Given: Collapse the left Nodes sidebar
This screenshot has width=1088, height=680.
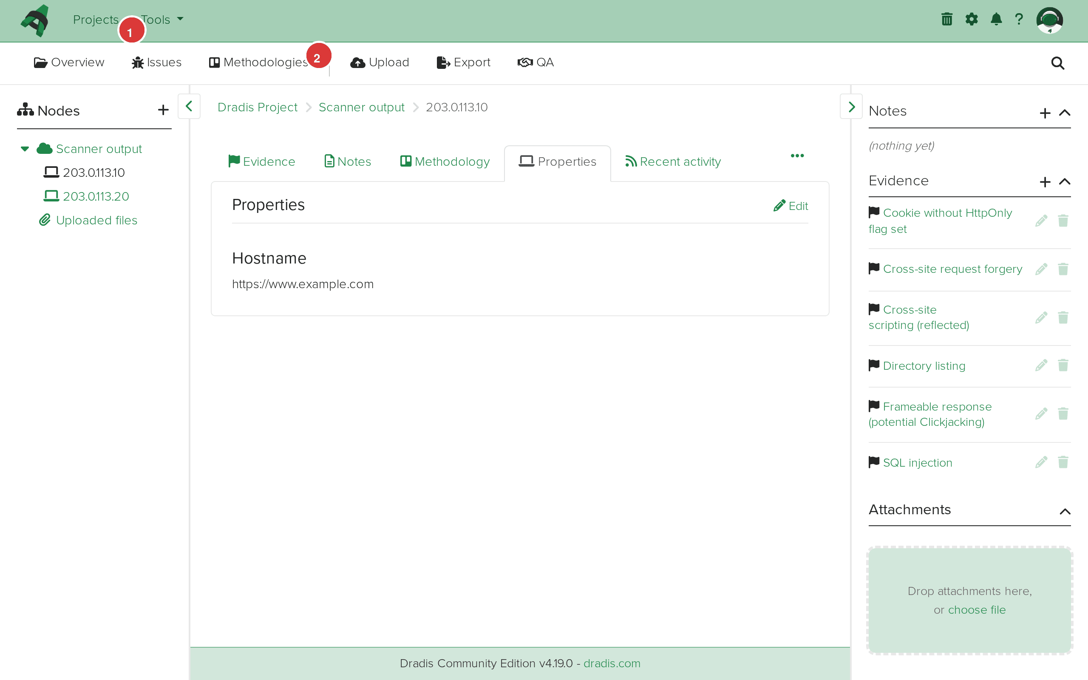Looking at the screenshot, I should click(189, 107).
